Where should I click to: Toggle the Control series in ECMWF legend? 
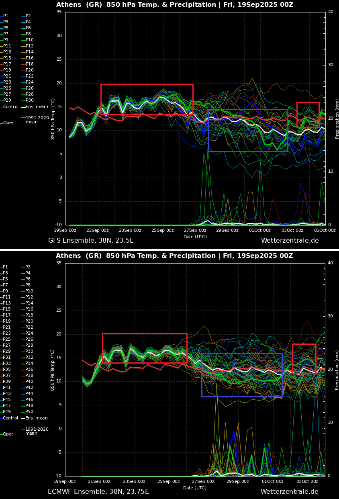coord(10,418)
